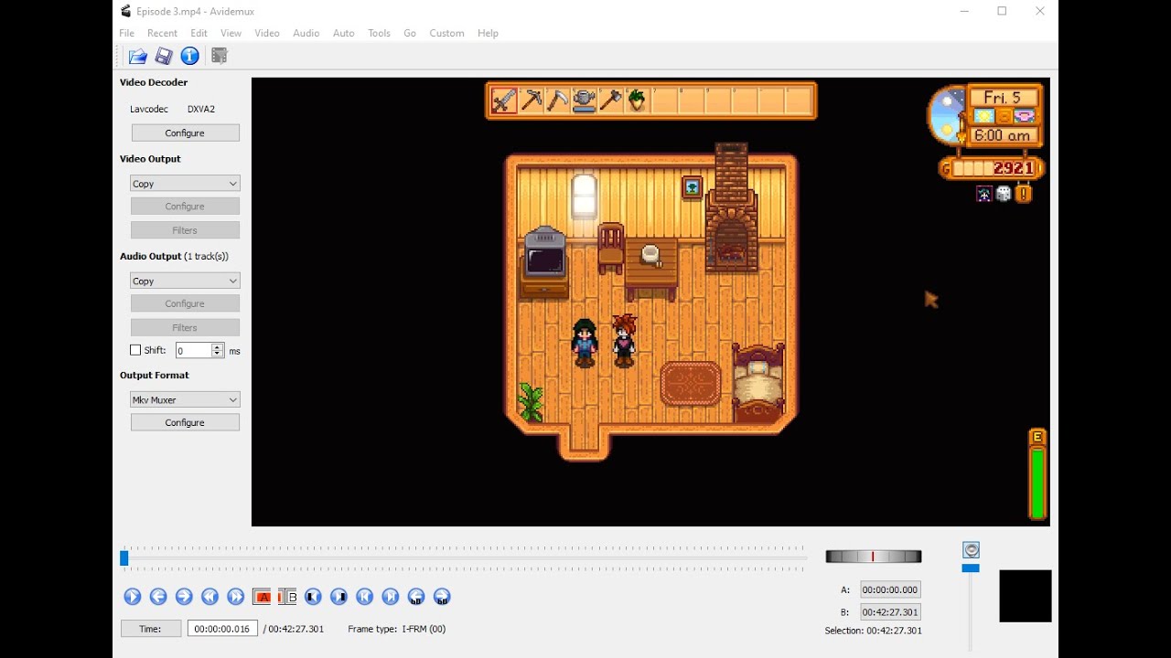Open the Recent menu
This screenshot has width=1171, height=658.
(x=162, y=33)
